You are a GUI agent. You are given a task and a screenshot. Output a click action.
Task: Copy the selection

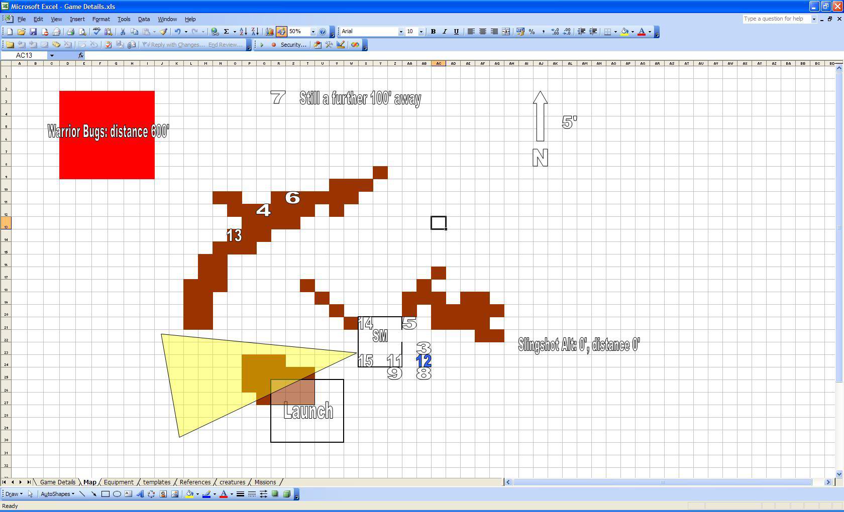click(134, 32)
